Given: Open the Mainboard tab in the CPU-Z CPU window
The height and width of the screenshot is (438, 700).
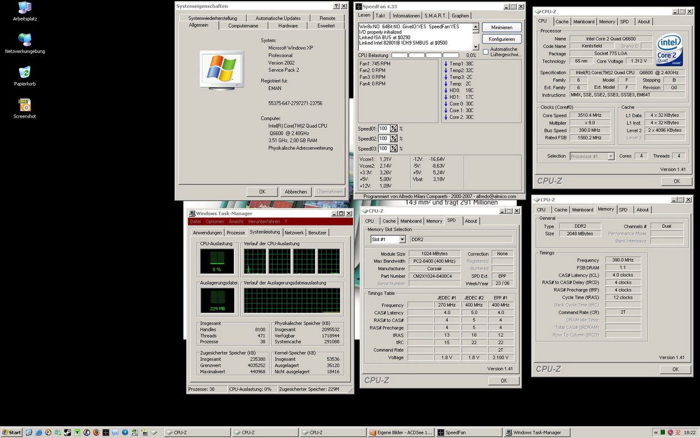Looking at the screenshot, I should (584, 22).
